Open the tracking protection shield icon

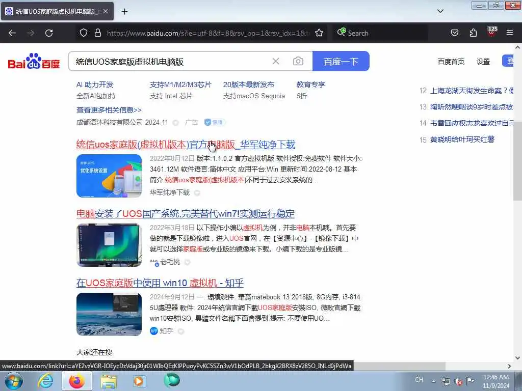(84, 33)
